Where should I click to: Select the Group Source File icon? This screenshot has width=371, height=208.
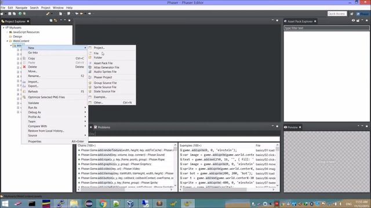[x=90, y=83]
